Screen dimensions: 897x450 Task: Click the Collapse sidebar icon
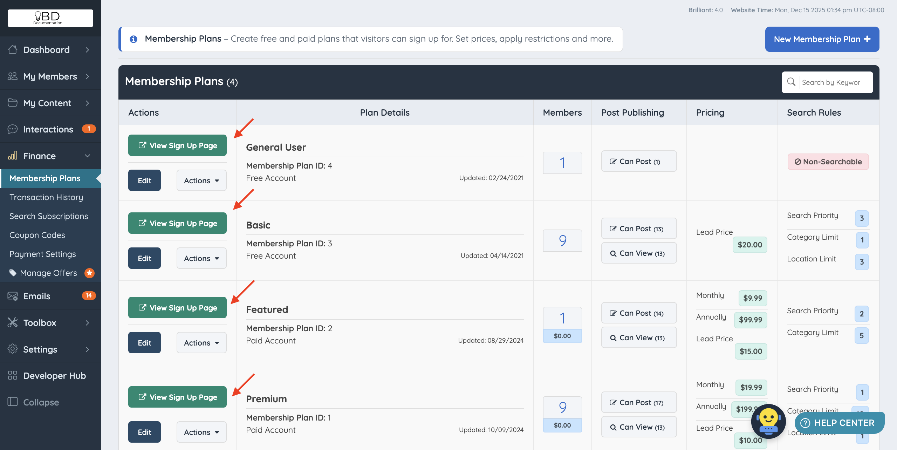click(x=13, y=402)
